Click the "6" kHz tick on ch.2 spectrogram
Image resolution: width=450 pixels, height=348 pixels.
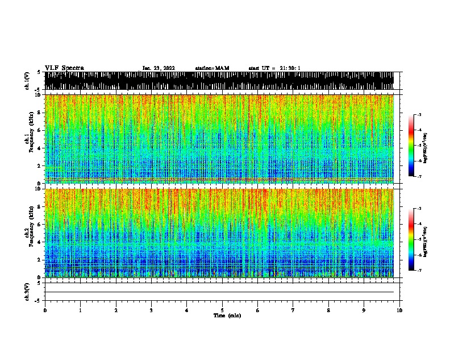click(x=40, y=225)
